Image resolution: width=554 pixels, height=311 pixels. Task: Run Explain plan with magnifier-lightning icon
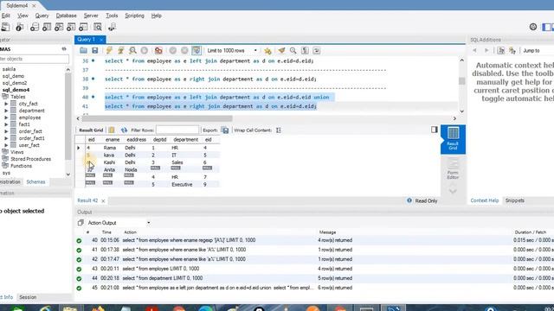(x=132, y=50)
